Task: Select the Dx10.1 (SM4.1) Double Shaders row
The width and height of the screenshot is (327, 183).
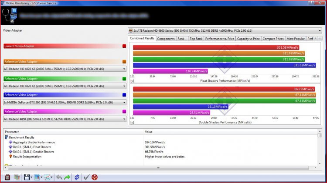Action: click(x=160, y=152)
